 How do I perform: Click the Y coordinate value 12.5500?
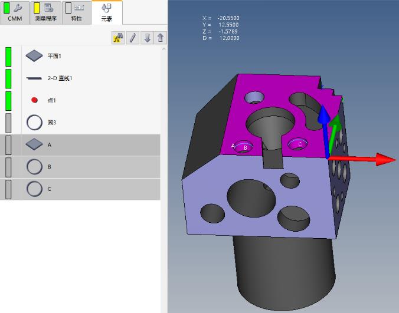coord(228,25)
